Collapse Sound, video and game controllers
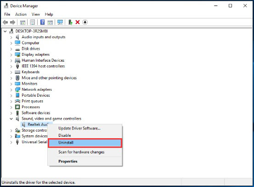Viewport: 254px width, 187px height. 11,119
